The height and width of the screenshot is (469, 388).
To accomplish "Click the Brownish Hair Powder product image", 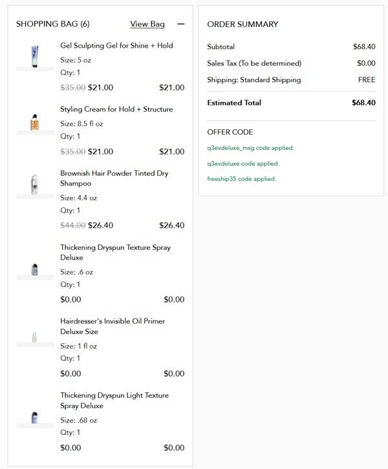I will pyautogui.click(x=35, y=184).
